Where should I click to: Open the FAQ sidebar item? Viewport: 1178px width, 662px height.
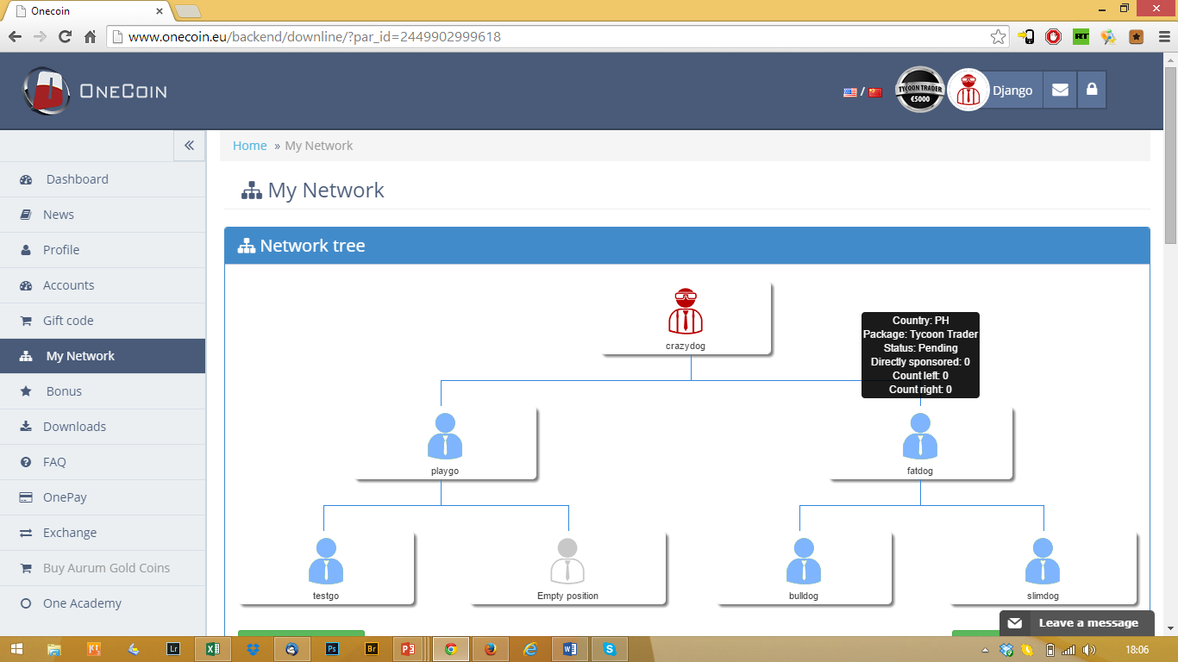click(x=103, y=462)
